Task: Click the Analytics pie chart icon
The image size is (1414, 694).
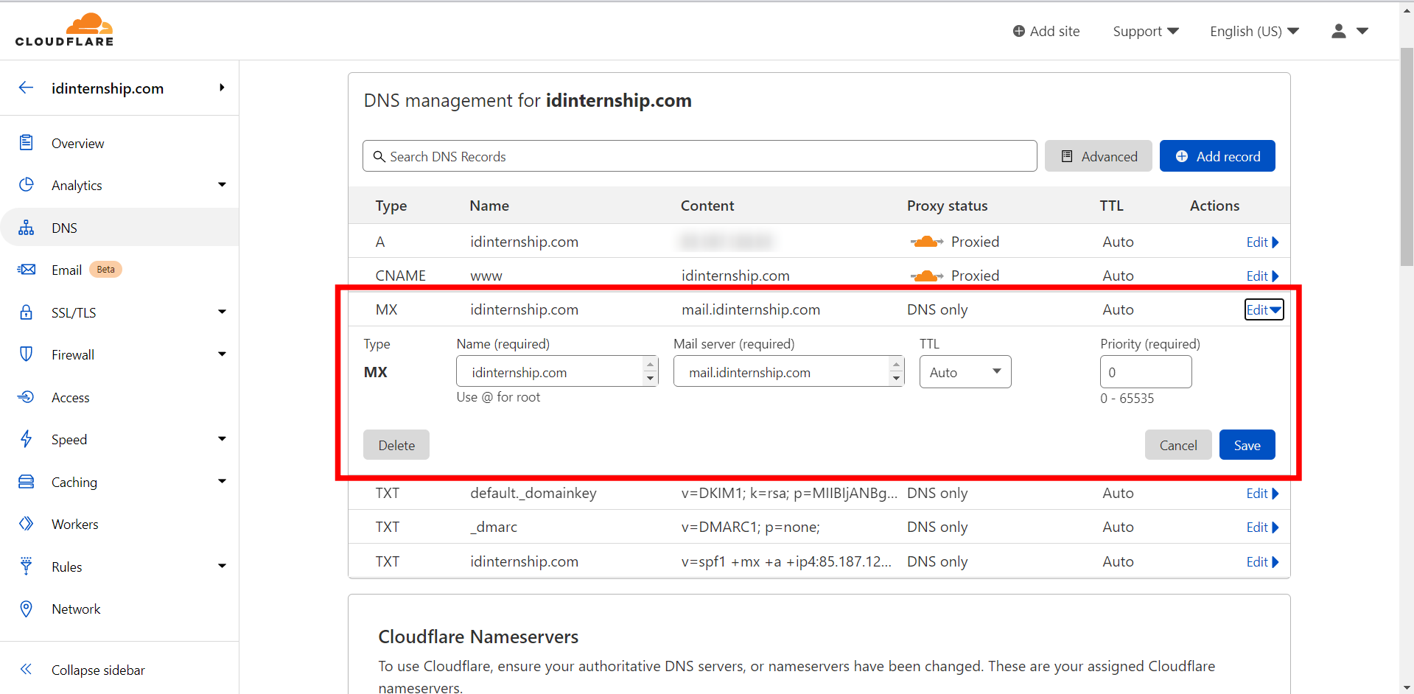Action: click(x=27, y=185)
